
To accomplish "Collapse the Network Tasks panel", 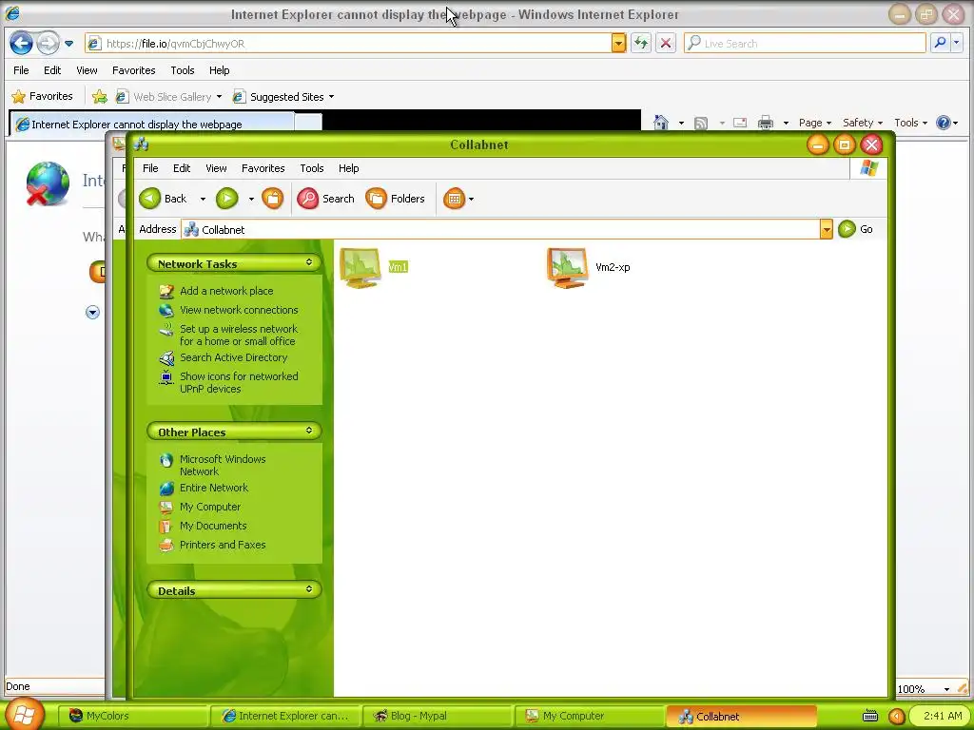I will pyautogui.click(x=309, y=262).
